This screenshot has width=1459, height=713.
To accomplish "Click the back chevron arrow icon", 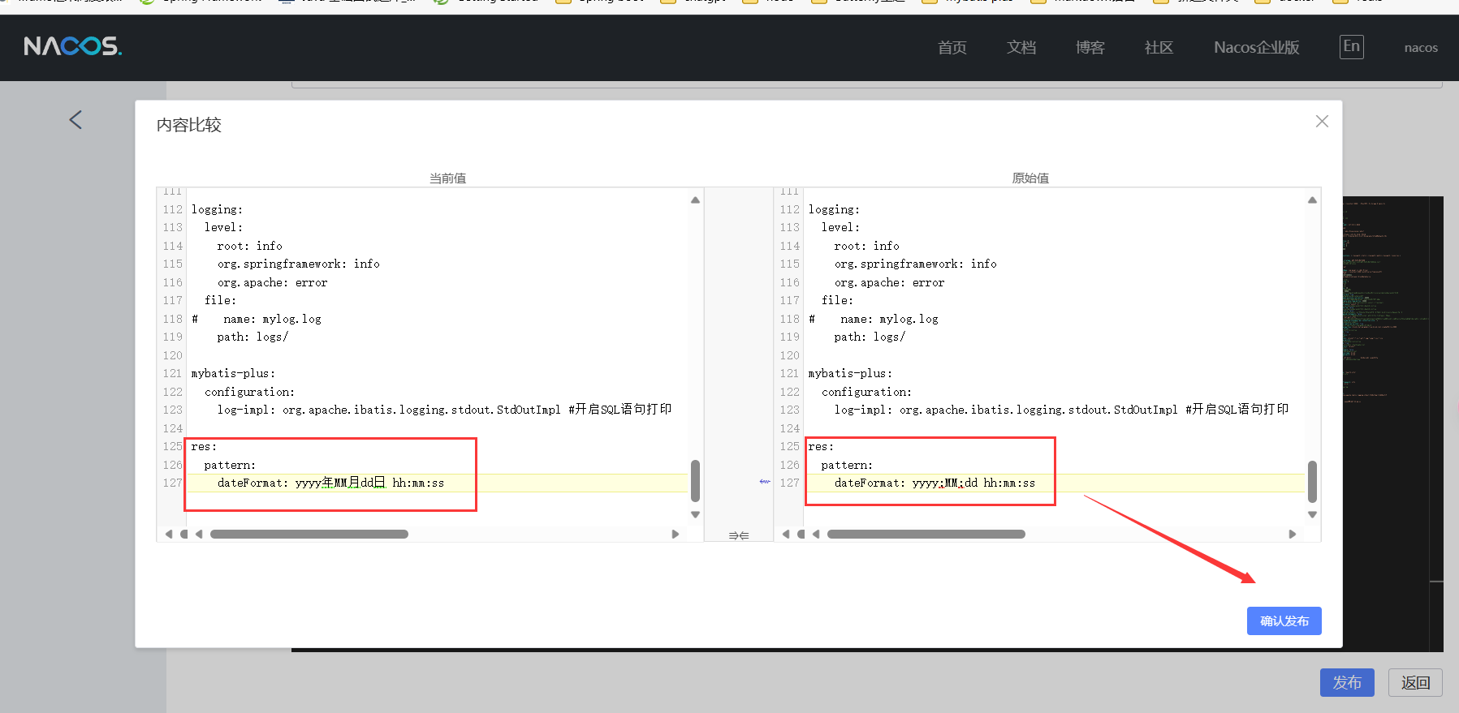I will (76, 120).
